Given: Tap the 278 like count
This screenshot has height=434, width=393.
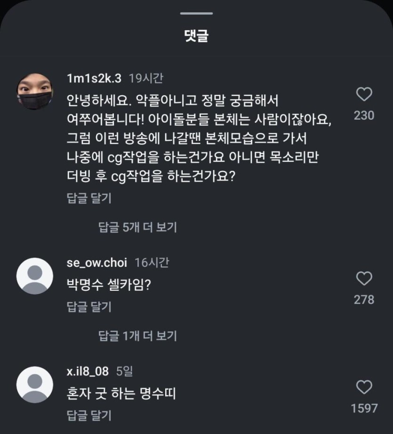Looking at the screenshot, I should pos(364,299).
